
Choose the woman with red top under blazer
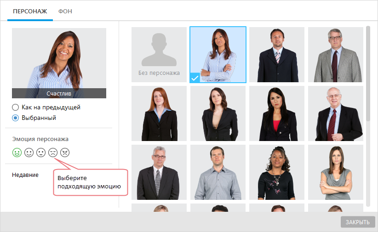(277, 113)
